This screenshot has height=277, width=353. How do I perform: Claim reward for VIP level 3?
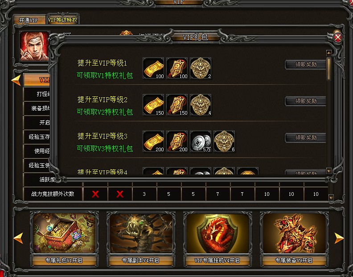305,138
